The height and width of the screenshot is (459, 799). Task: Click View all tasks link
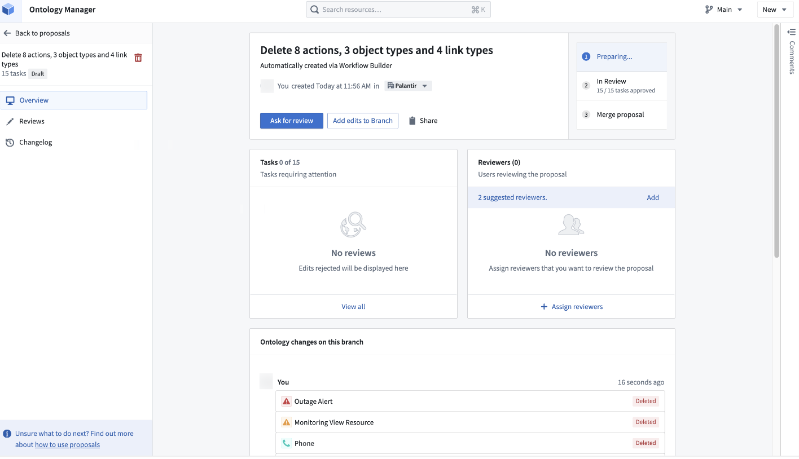(353, 307)
